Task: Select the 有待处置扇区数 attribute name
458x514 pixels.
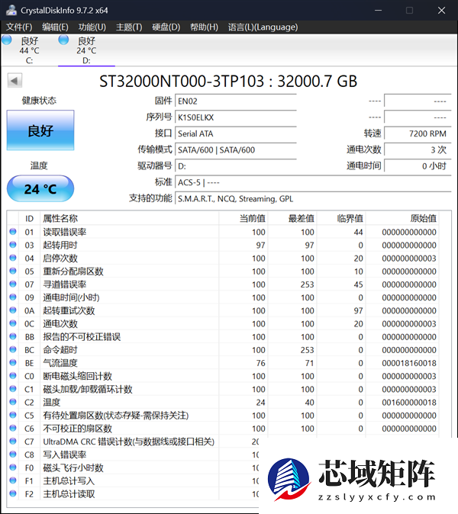Action: pos(116,416)
